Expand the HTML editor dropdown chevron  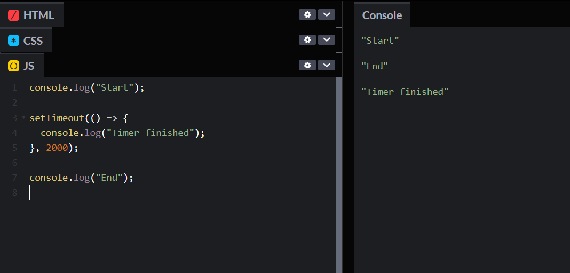[x=326, y=14]
